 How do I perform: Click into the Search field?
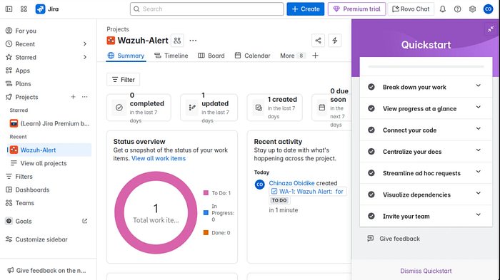coord(207,9)
